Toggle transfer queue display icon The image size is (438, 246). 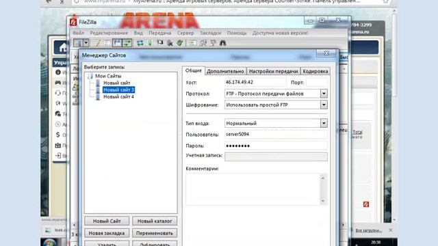tap(127, 43)
